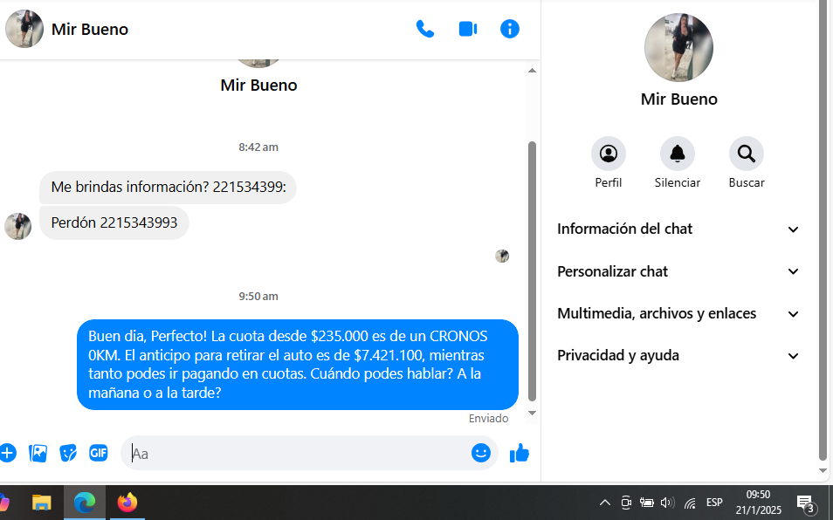Open the GIF picker
This screenshot has height=520, width=833.
tap(99, 453)
